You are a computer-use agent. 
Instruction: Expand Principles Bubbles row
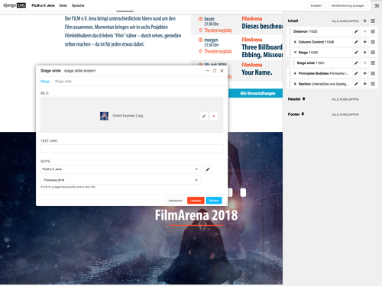295,73
